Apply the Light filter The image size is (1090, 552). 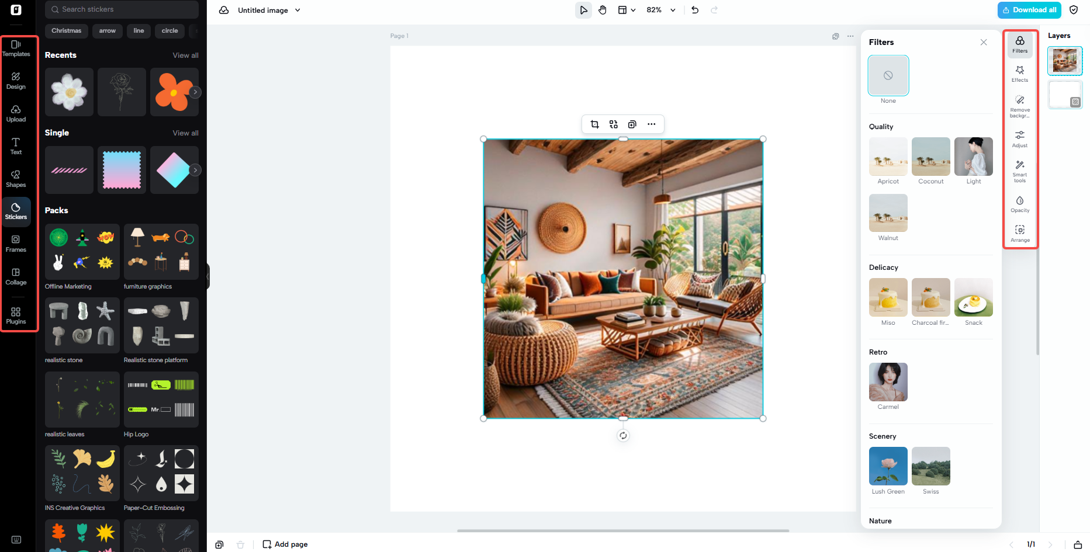(x=974, y=157)
